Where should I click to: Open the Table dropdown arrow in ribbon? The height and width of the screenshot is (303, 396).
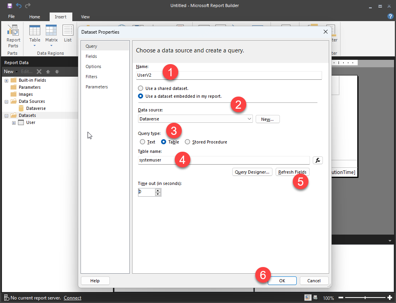(x=35, y=46)
